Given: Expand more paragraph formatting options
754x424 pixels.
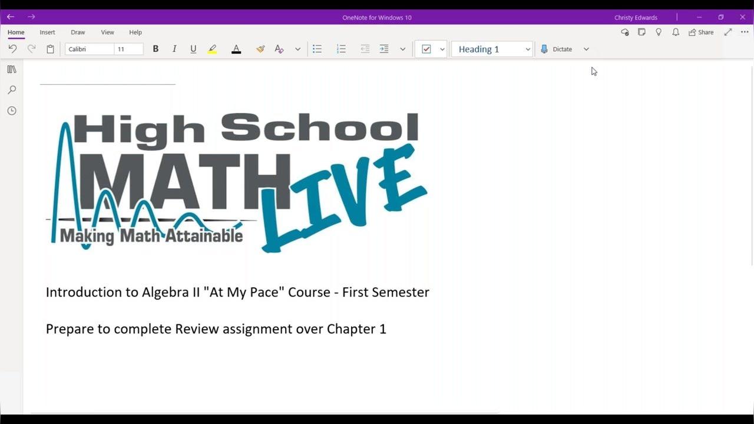Looking at the screenshot, I should [403, 49].
